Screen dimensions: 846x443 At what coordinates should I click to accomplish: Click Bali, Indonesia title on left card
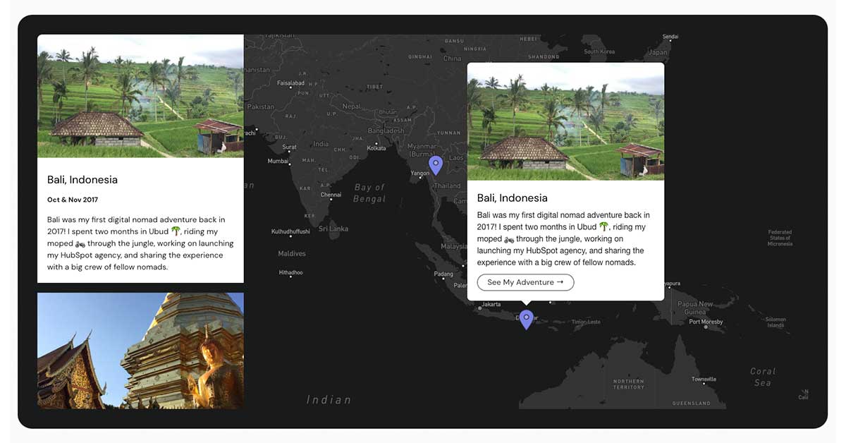click(x=82, y=179)
